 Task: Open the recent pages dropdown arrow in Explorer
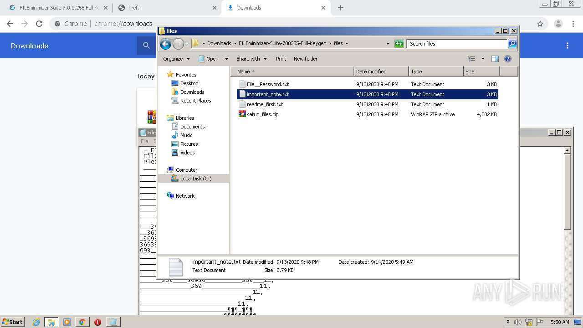(187, 44)
